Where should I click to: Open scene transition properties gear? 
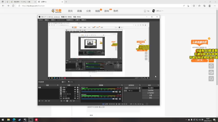[x=140, y=88]
